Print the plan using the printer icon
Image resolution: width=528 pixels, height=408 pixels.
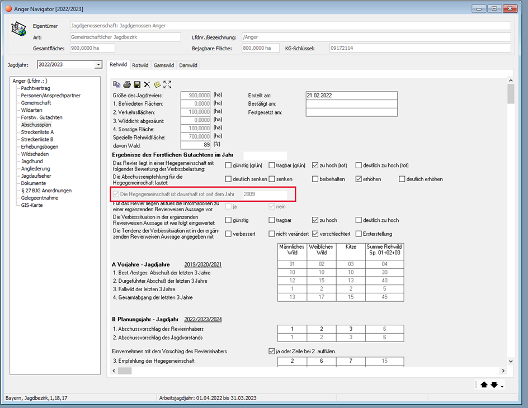(127, 84)
